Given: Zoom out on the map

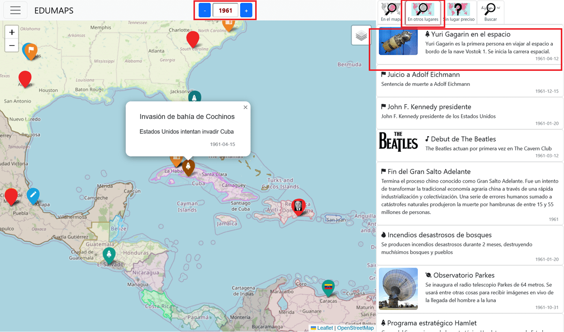Looking at the screenshot, I should pyautogui.click(x=12, y=46).
